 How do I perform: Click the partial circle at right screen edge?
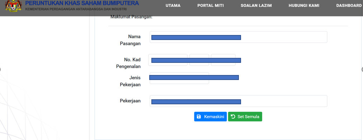pos(362,69)
